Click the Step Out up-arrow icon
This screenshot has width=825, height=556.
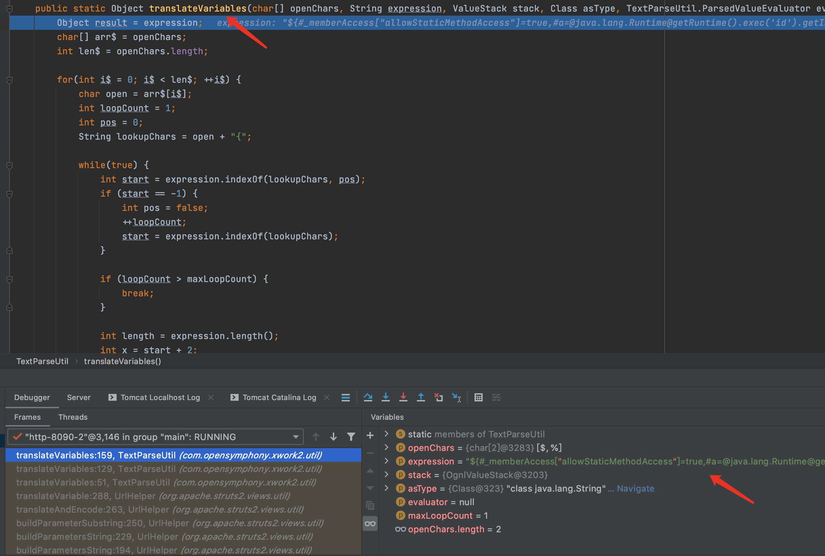coord(421,397)
